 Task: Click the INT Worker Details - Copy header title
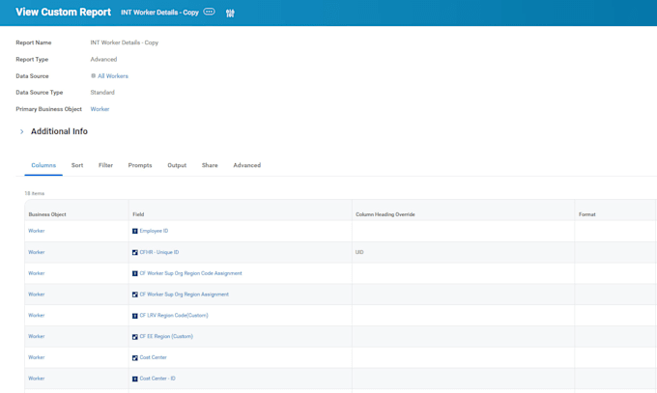[x=159, y=13]
